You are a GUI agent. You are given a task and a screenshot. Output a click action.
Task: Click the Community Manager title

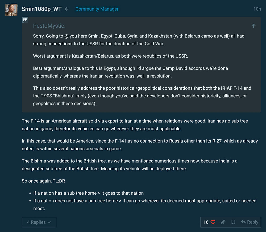click(97, 9)
